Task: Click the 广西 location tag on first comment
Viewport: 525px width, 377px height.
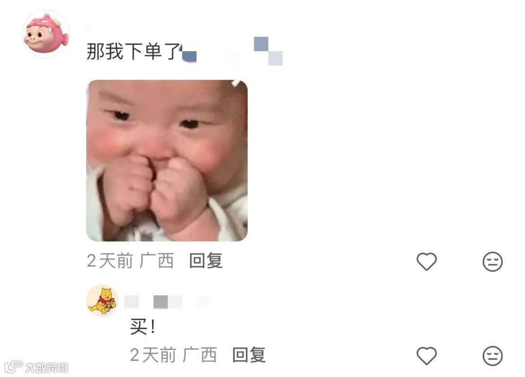Action: [x=157, y=261]
